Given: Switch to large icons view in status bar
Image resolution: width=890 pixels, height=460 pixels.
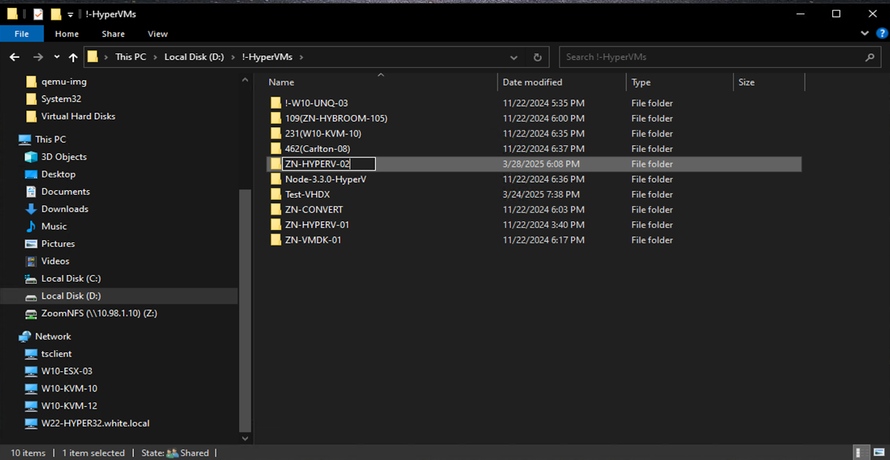Looking at the screenshot, I should (879, 452).
